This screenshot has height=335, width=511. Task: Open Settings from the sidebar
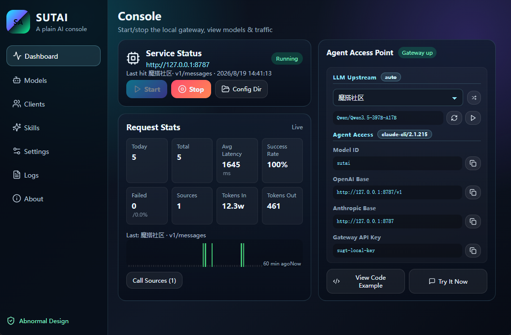tap(53, 151)
